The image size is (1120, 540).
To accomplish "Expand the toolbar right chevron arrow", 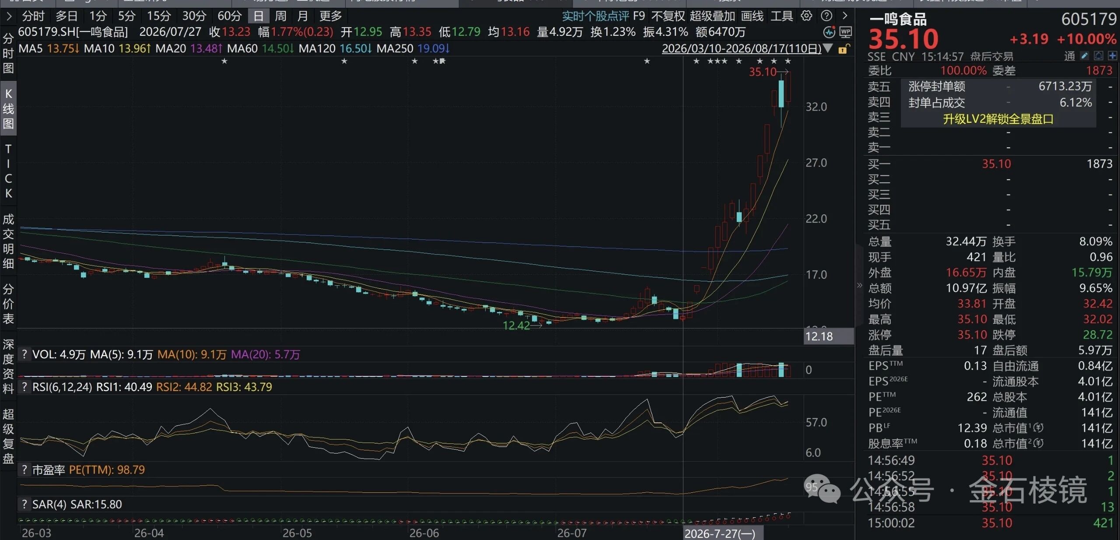I will coord(845,16).
